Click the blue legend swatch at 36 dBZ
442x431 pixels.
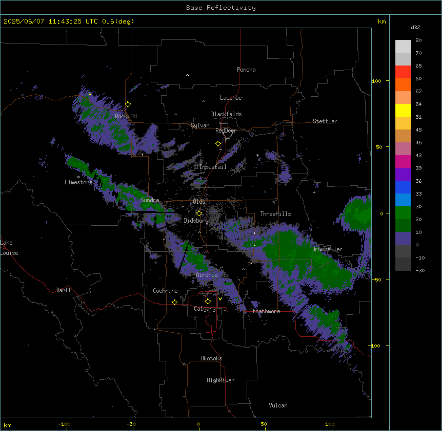click(403, 187)
